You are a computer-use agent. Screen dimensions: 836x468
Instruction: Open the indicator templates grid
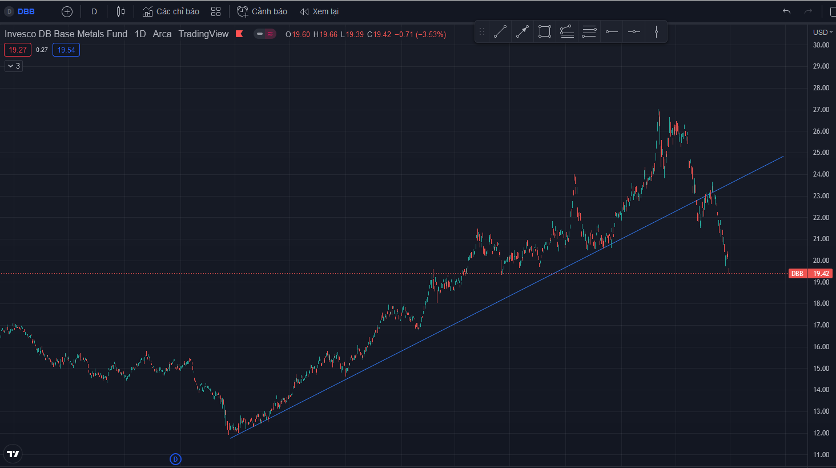[x=216, y=11]
